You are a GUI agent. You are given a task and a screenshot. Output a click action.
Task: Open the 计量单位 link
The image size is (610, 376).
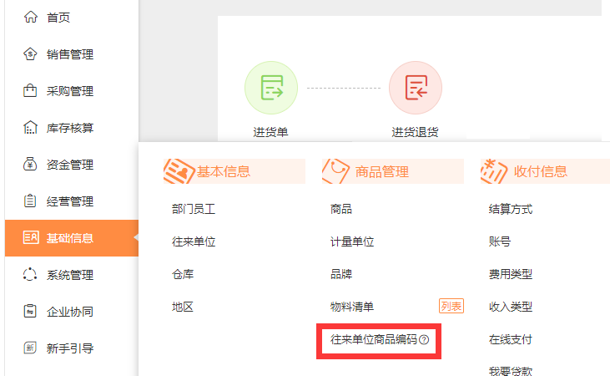(352, 242)
